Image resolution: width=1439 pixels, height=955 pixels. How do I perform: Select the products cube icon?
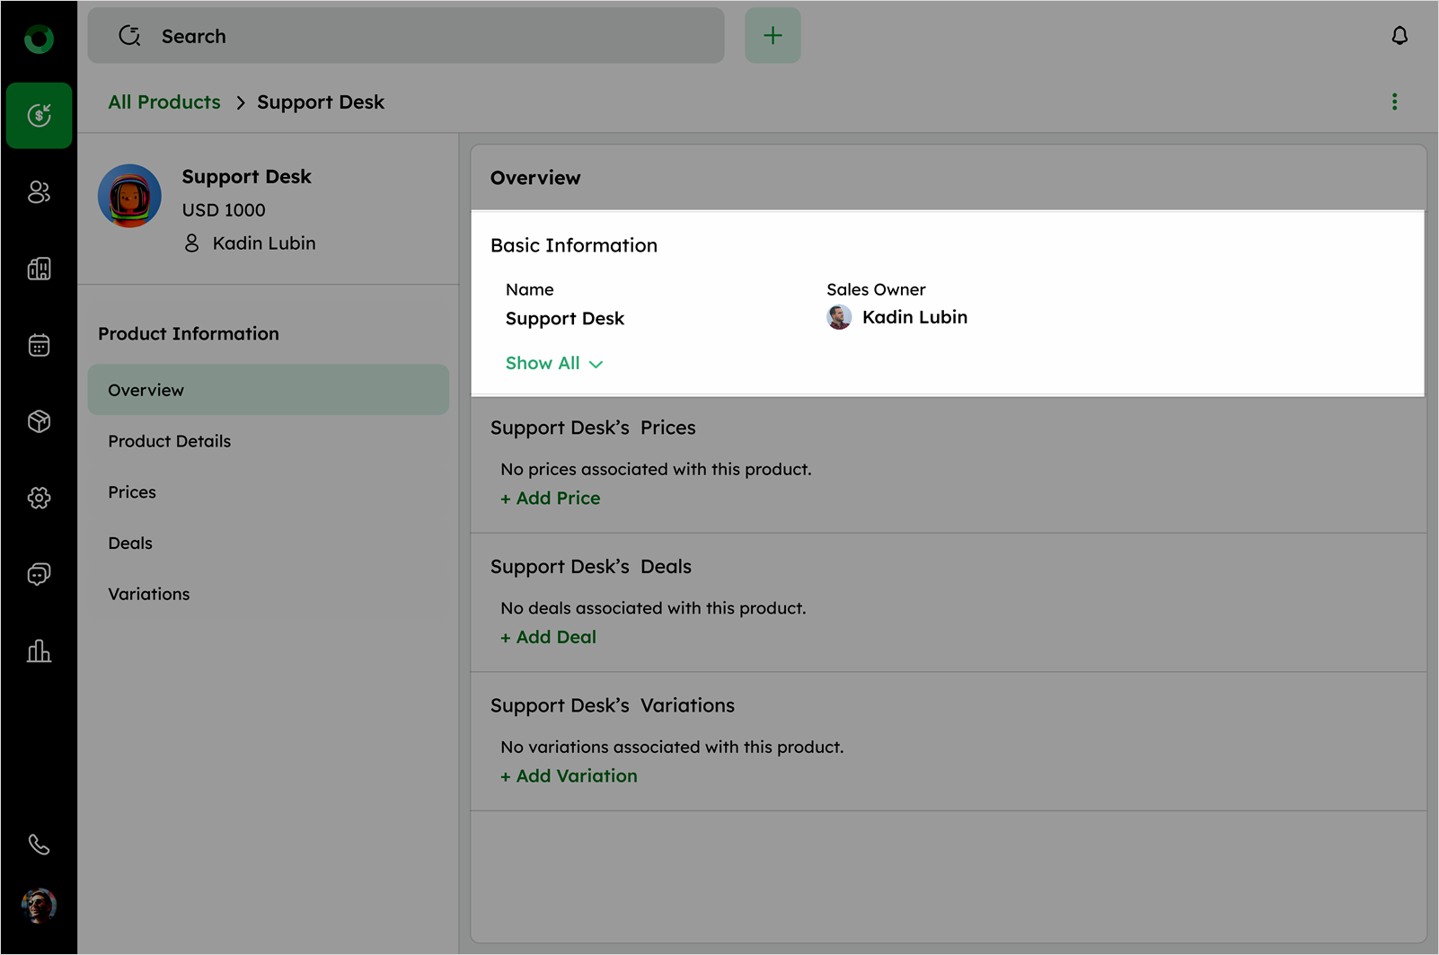39,421
